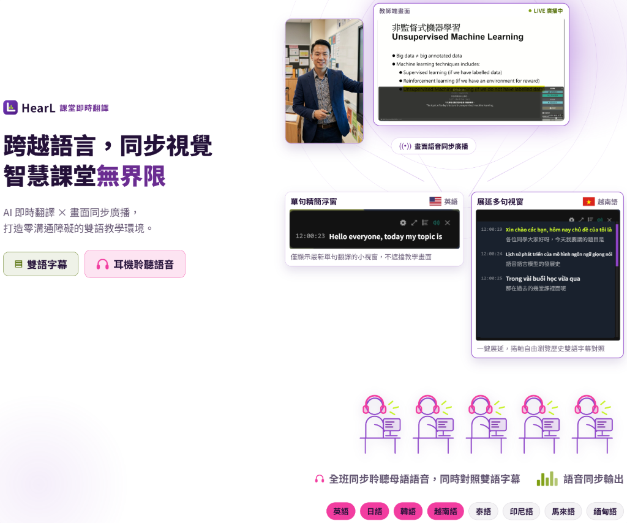This screenshot has width=627, height=523.
Task: Click the purple HearL logo icon
Action: 10,108
